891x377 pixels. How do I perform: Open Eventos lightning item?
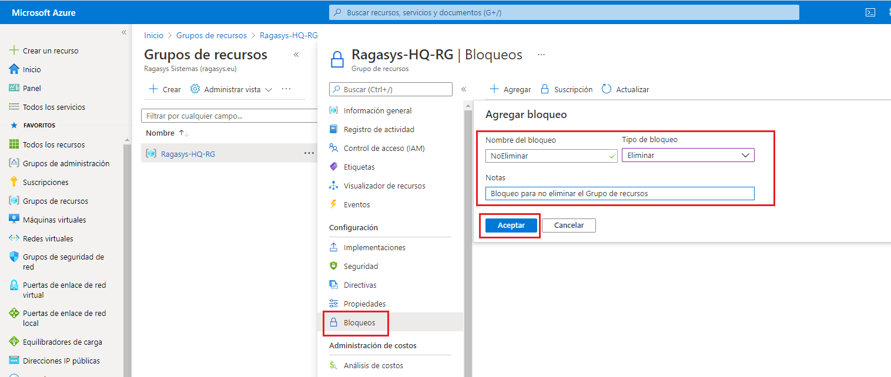click(350, 204)
